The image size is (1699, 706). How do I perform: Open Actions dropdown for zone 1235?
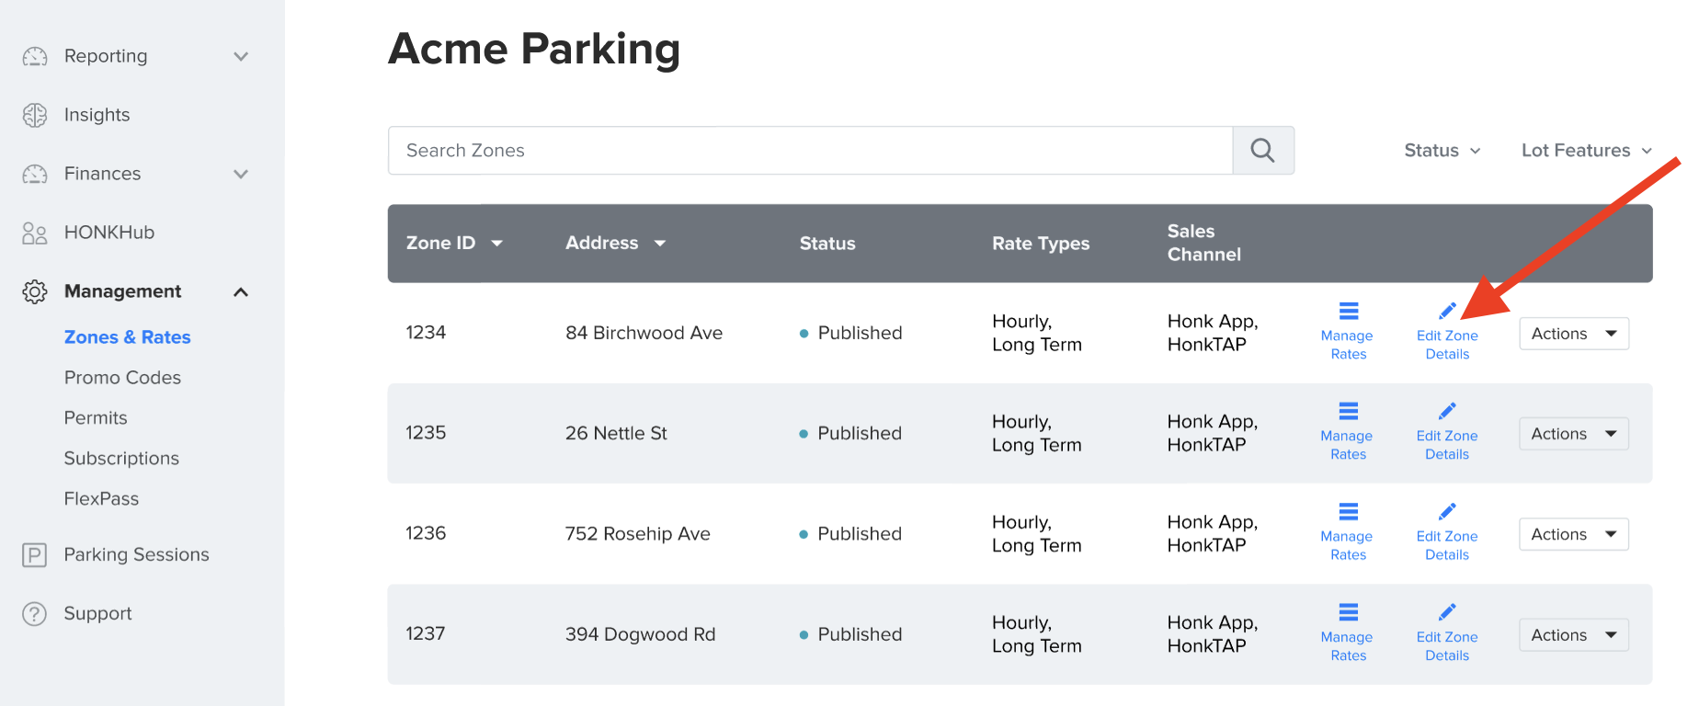point(1573,434)
